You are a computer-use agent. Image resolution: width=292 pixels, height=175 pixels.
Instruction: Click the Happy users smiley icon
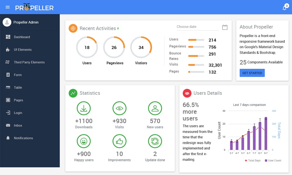click(84, 141)
